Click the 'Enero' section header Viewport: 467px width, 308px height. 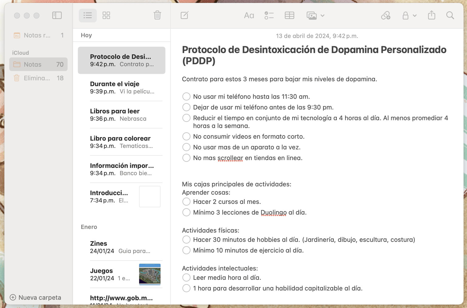[x=89, y=227]
